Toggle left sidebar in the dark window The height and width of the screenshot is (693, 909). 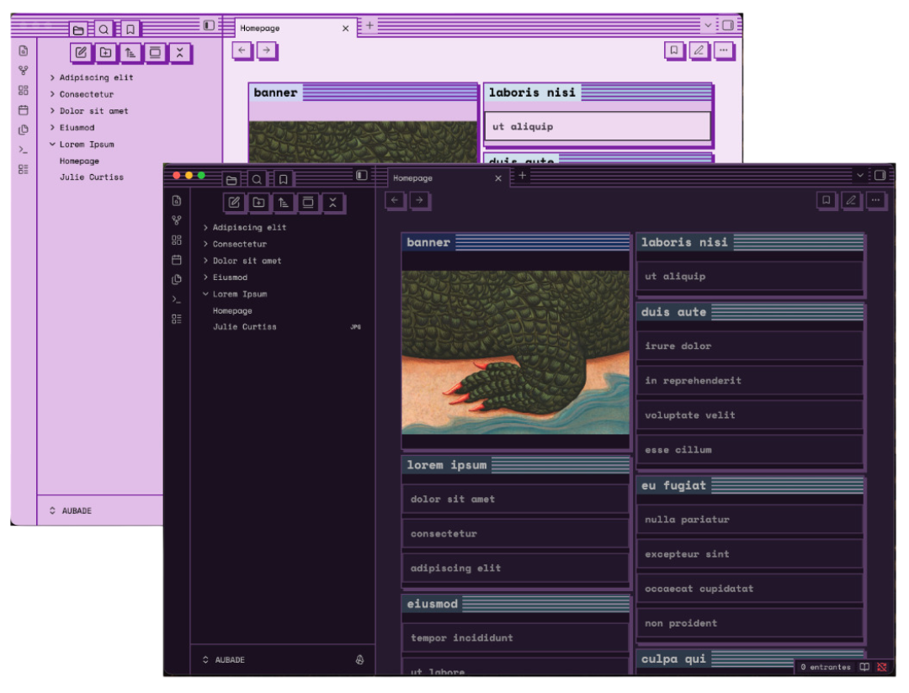tap(362, 175)
